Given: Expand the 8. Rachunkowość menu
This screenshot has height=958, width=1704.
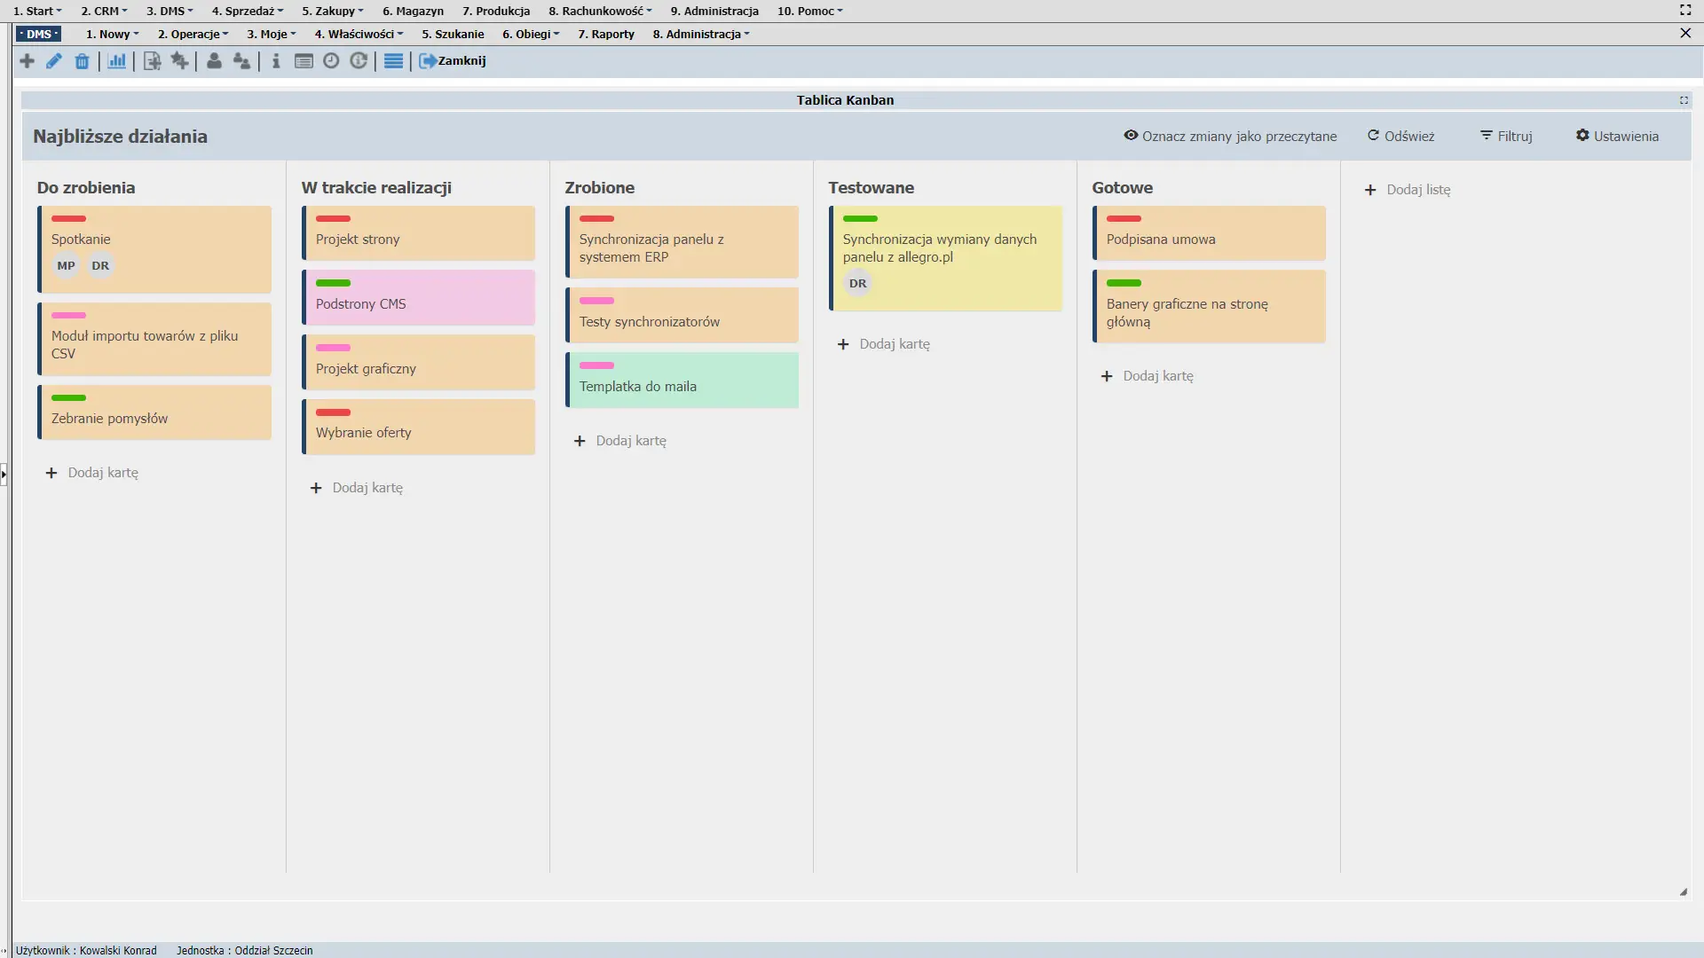Looking at the screenshot, I should pyautogui.click(x=600, y=11).
